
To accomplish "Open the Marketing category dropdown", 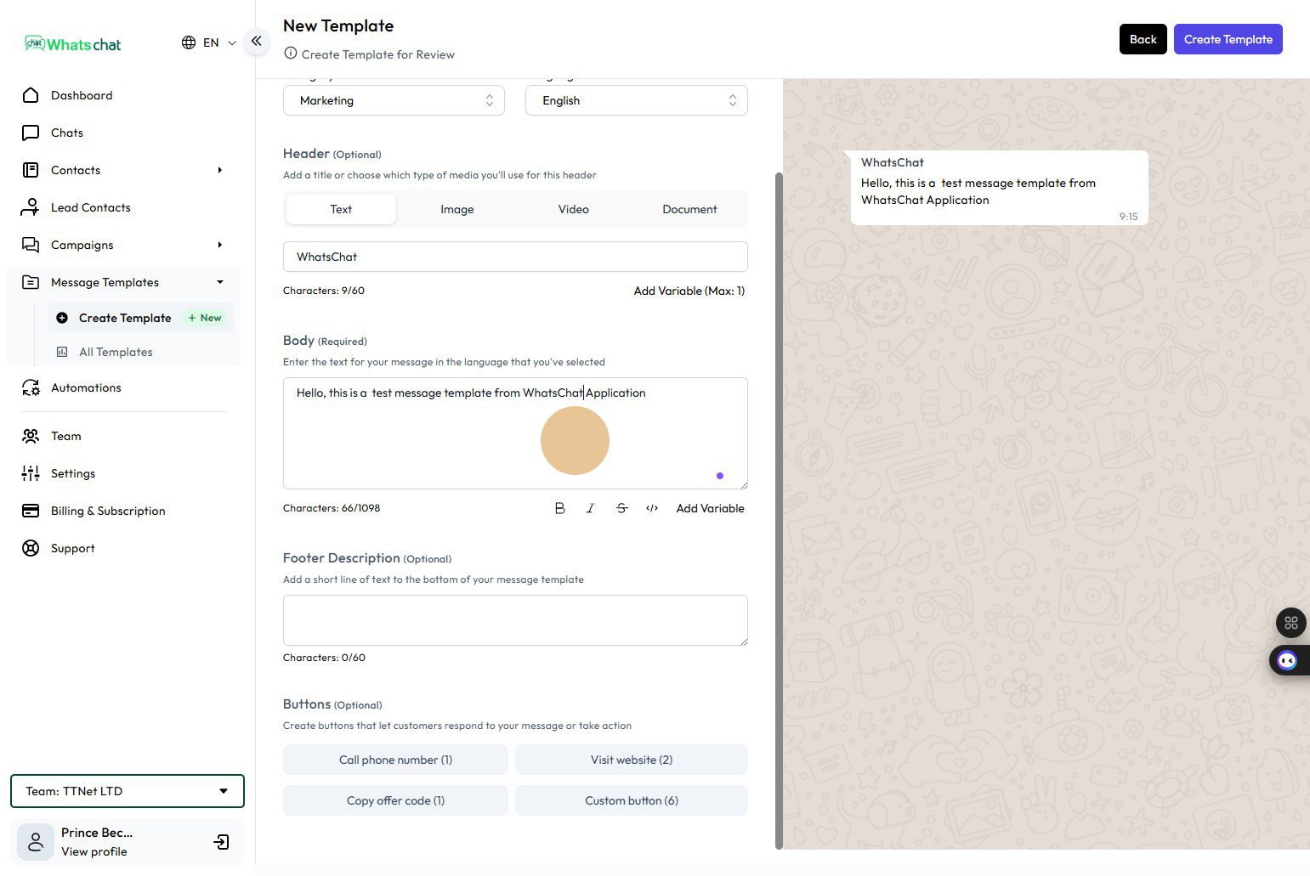I will 394,100.
